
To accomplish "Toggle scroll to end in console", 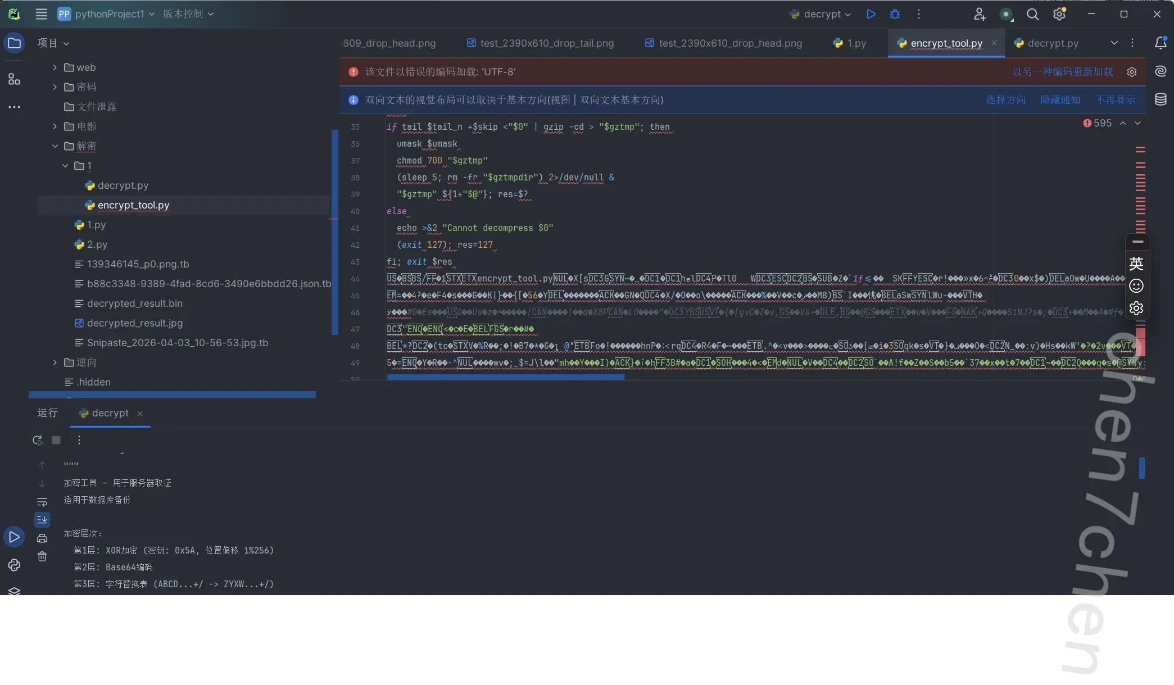I will 42,520.
